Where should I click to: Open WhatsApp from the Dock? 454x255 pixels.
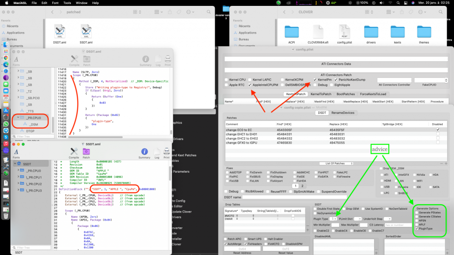6,124
